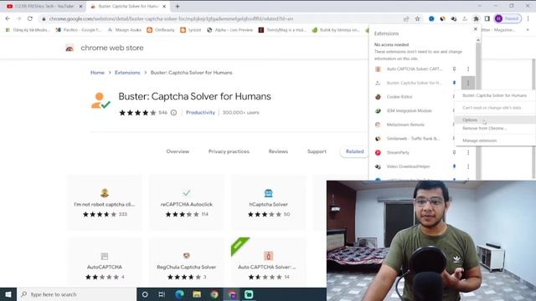Viewport: 536px width, 301px height.
Task: Reload the current page
Action: tap(30, 18)
